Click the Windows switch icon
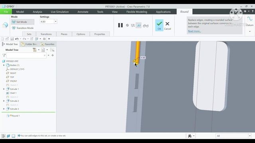The width and height of the screenshot is (255, 143). [37, 39]
